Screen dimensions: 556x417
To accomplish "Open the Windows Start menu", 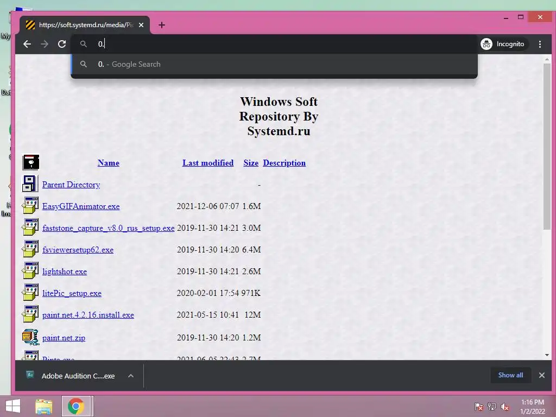I will [x=13, y=406].
